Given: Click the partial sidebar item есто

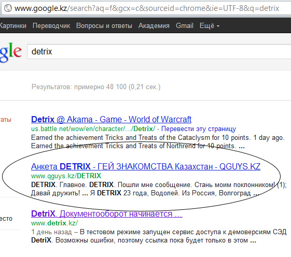Looking at the screenshot, I should (x=6, y=219).
